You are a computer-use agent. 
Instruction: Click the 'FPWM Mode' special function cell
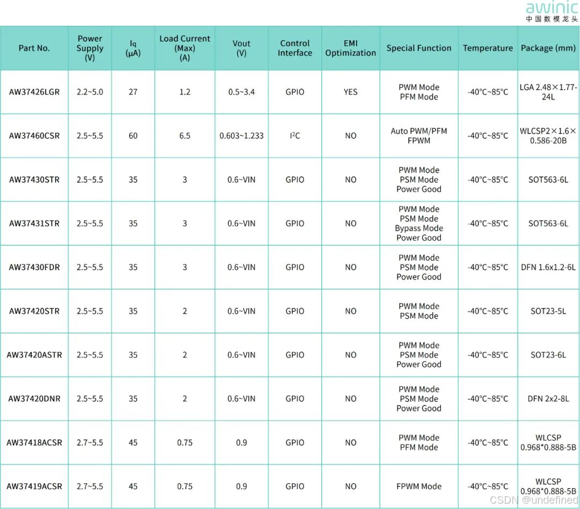coord(419,486)
